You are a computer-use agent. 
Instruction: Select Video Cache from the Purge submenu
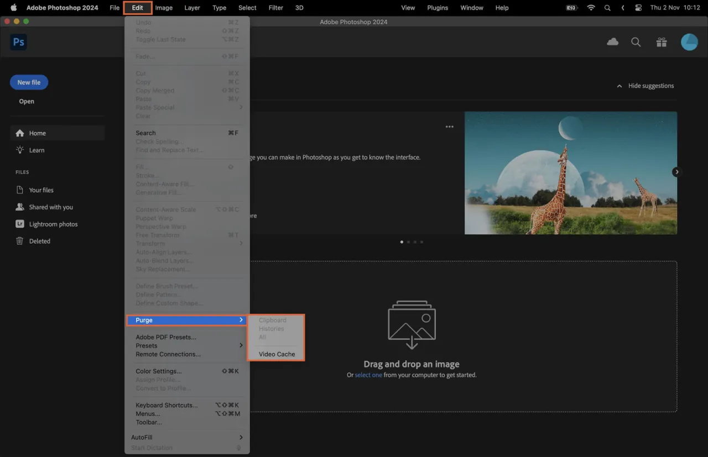[277, 354]
